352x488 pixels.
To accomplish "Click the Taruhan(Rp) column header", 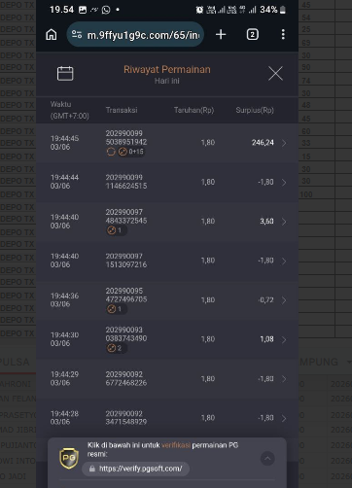I will [194, 110].
